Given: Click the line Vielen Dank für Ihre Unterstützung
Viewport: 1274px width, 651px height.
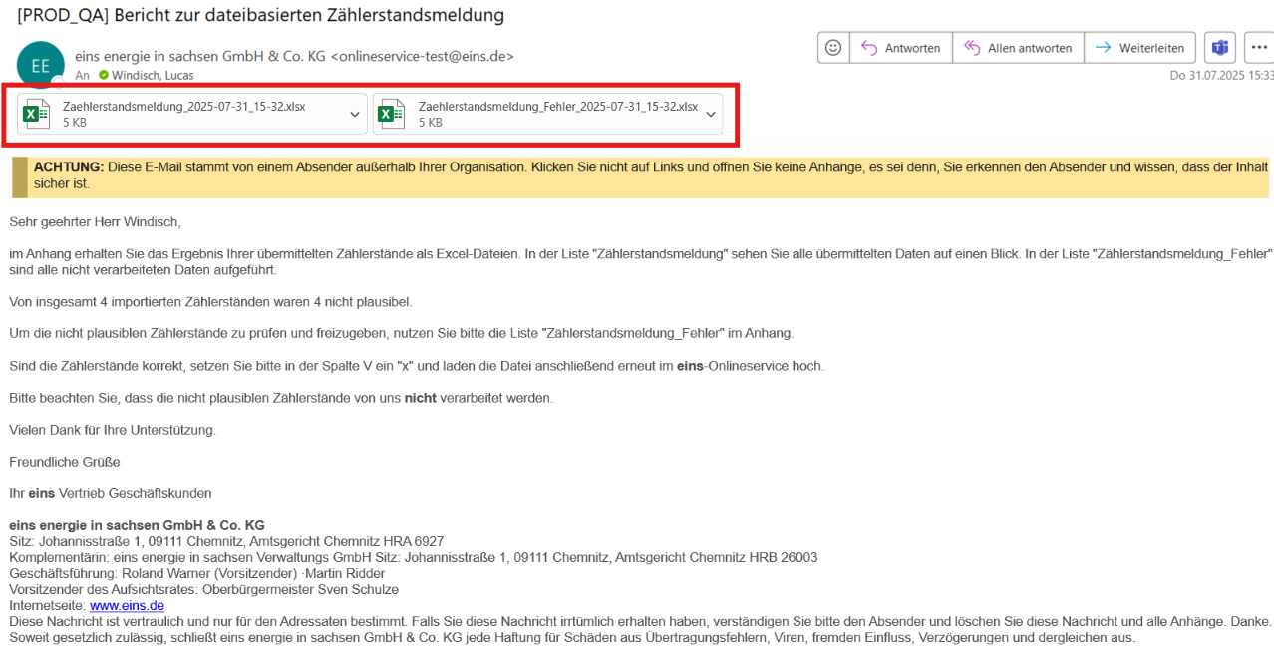Looking at the screenshot, I should click(x=113, y=430).
